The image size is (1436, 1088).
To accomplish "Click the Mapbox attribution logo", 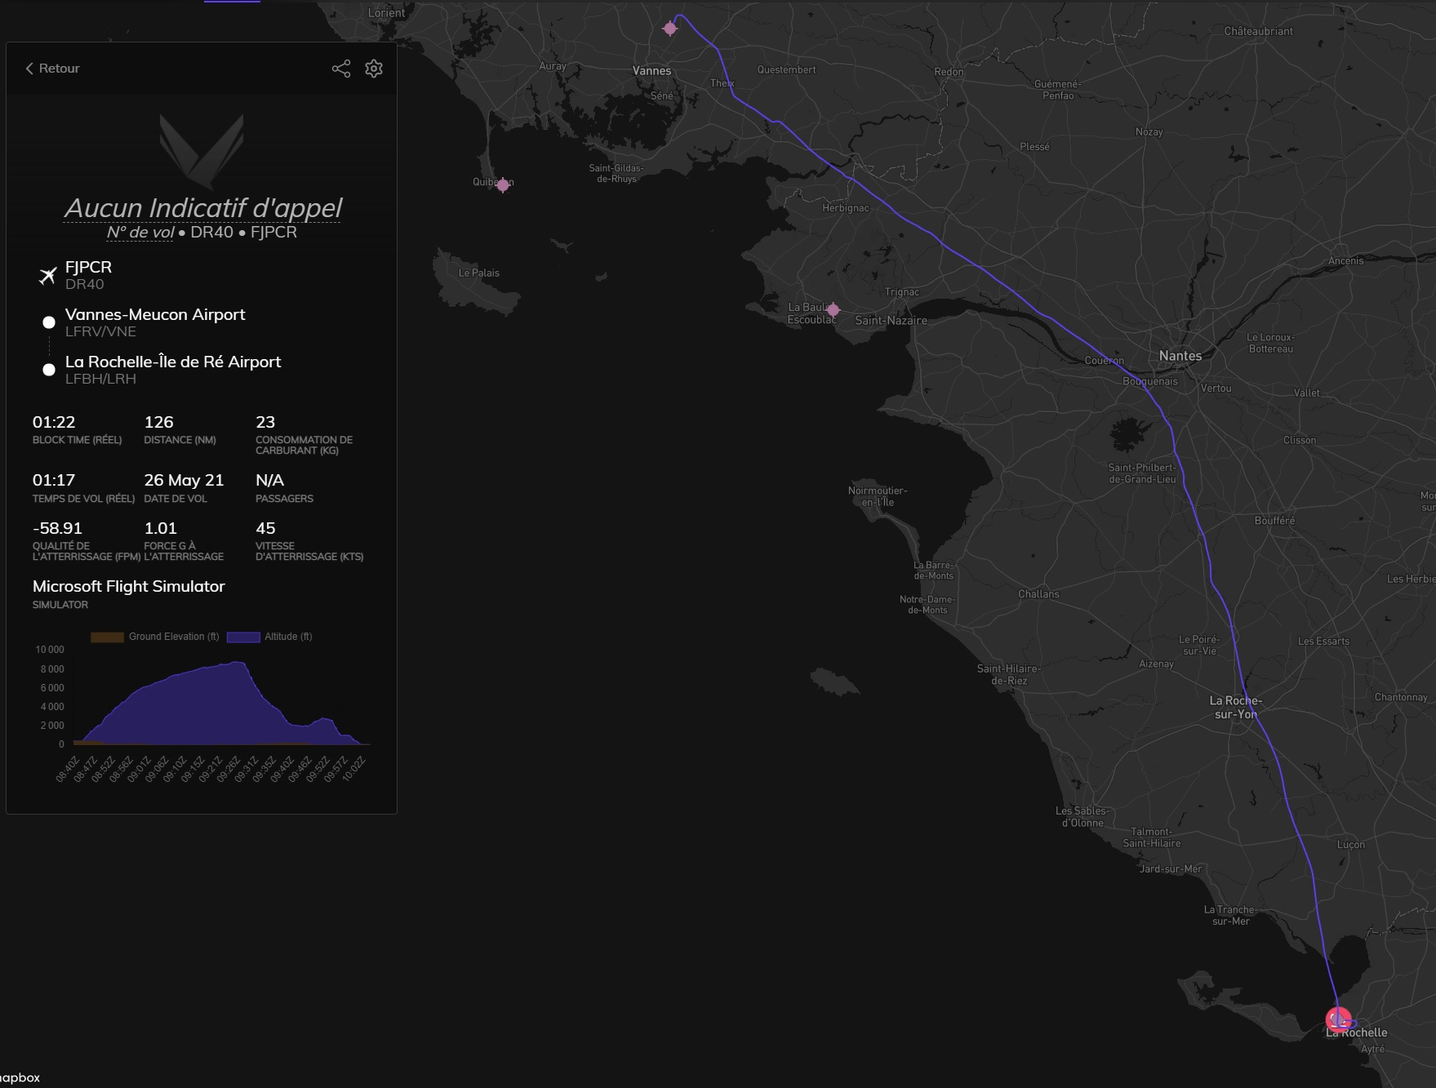I will [20, 1077].
